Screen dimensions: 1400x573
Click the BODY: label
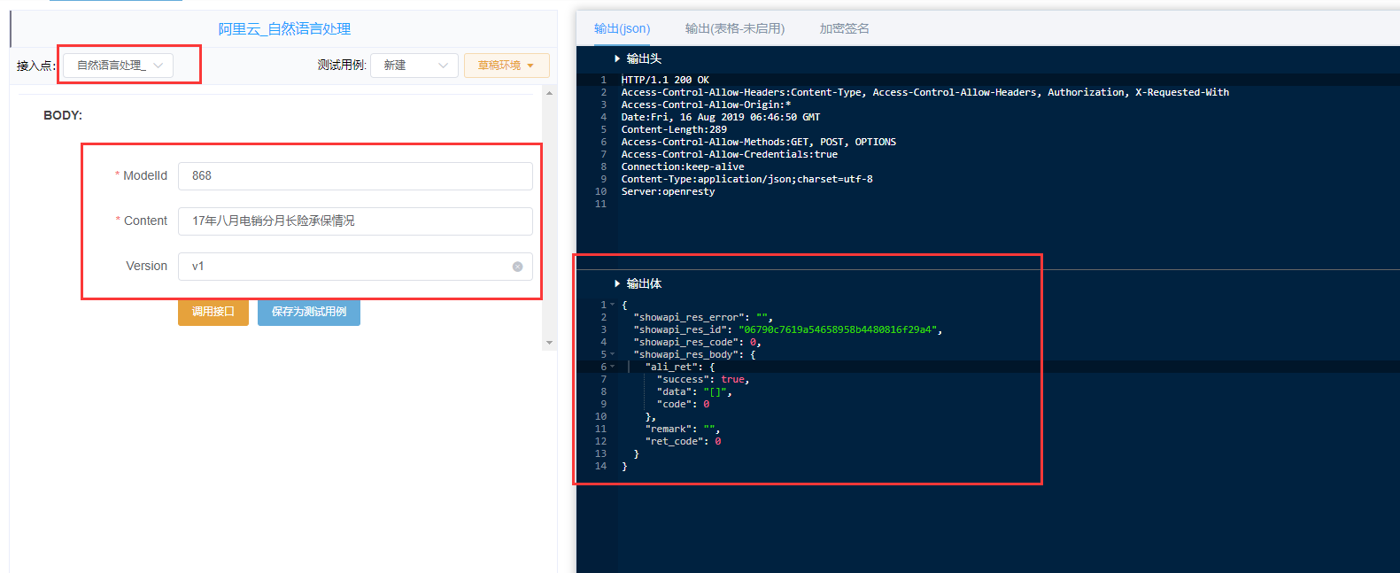pyautogui.click(x=63, y=115)
